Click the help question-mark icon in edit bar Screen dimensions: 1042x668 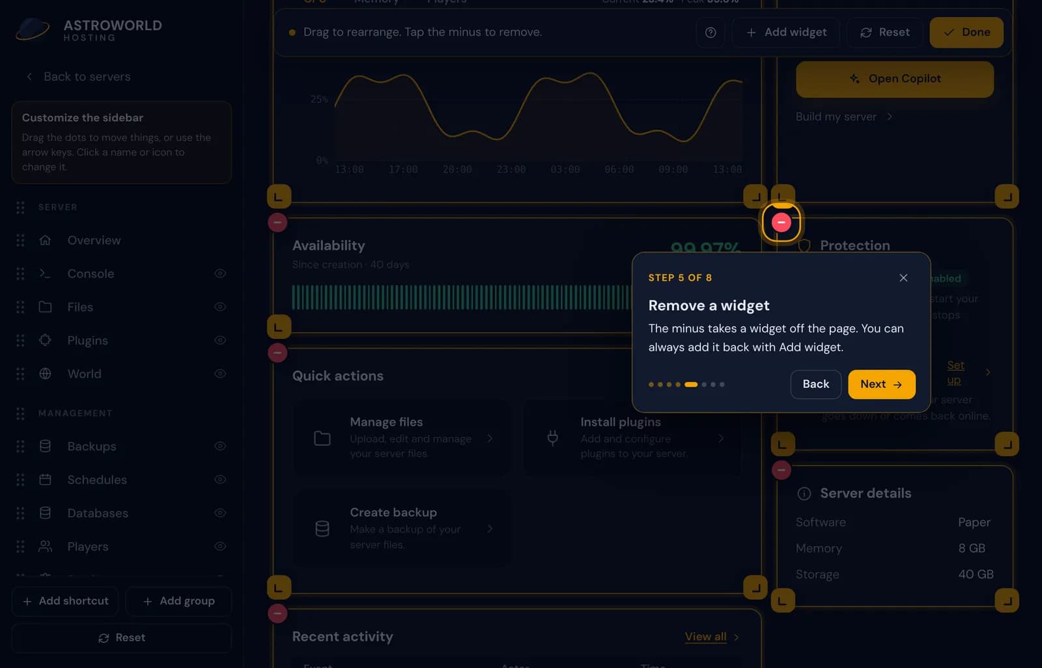pos(711,33)
